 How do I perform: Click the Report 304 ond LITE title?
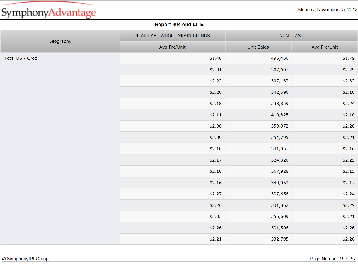pyautogui.click(x=179, y=25)
